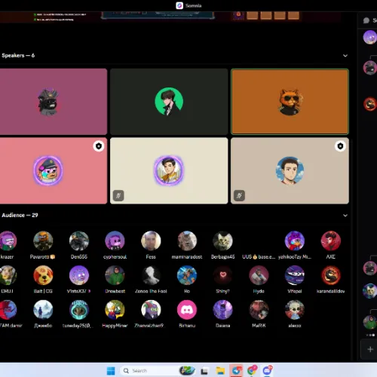
Task: Open the File Explorer folder in the taskbar
Action: click(220, 371)
